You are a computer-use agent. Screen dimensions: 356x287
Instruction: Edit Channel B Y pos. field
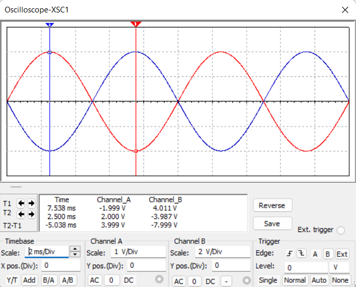pos(231,265)
